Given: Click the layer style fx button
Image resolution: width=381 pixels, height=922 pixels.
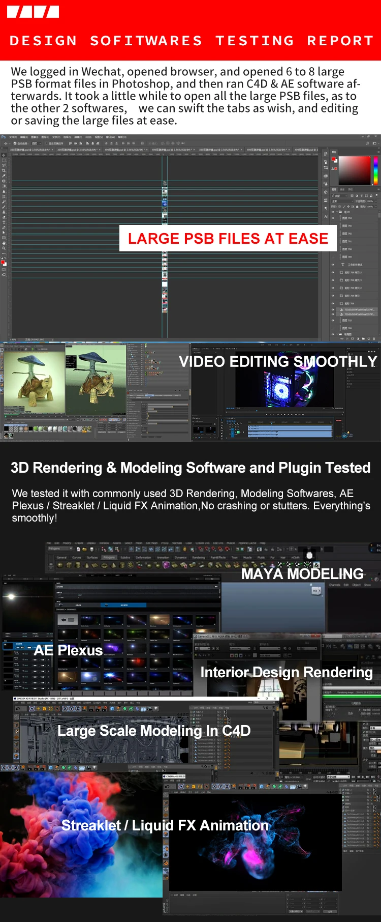Looking at the screenshot, I should coord(347,339).
